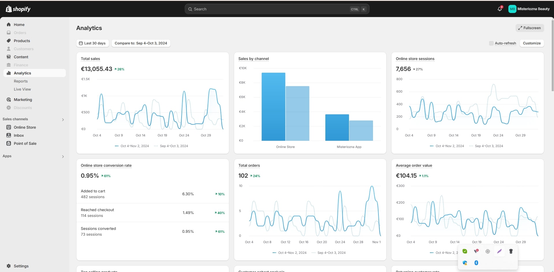The width and height of the screenshot is (554, 272).
Task: Open the Last 30 days date picker
Action: coord(92,43)
